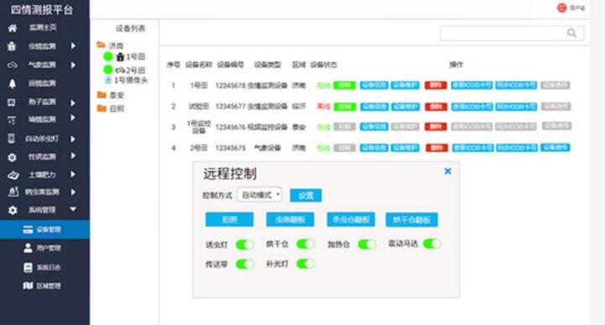Click 设备维护 button in row 1
605x325 pixels.
(x=404, y=86)
